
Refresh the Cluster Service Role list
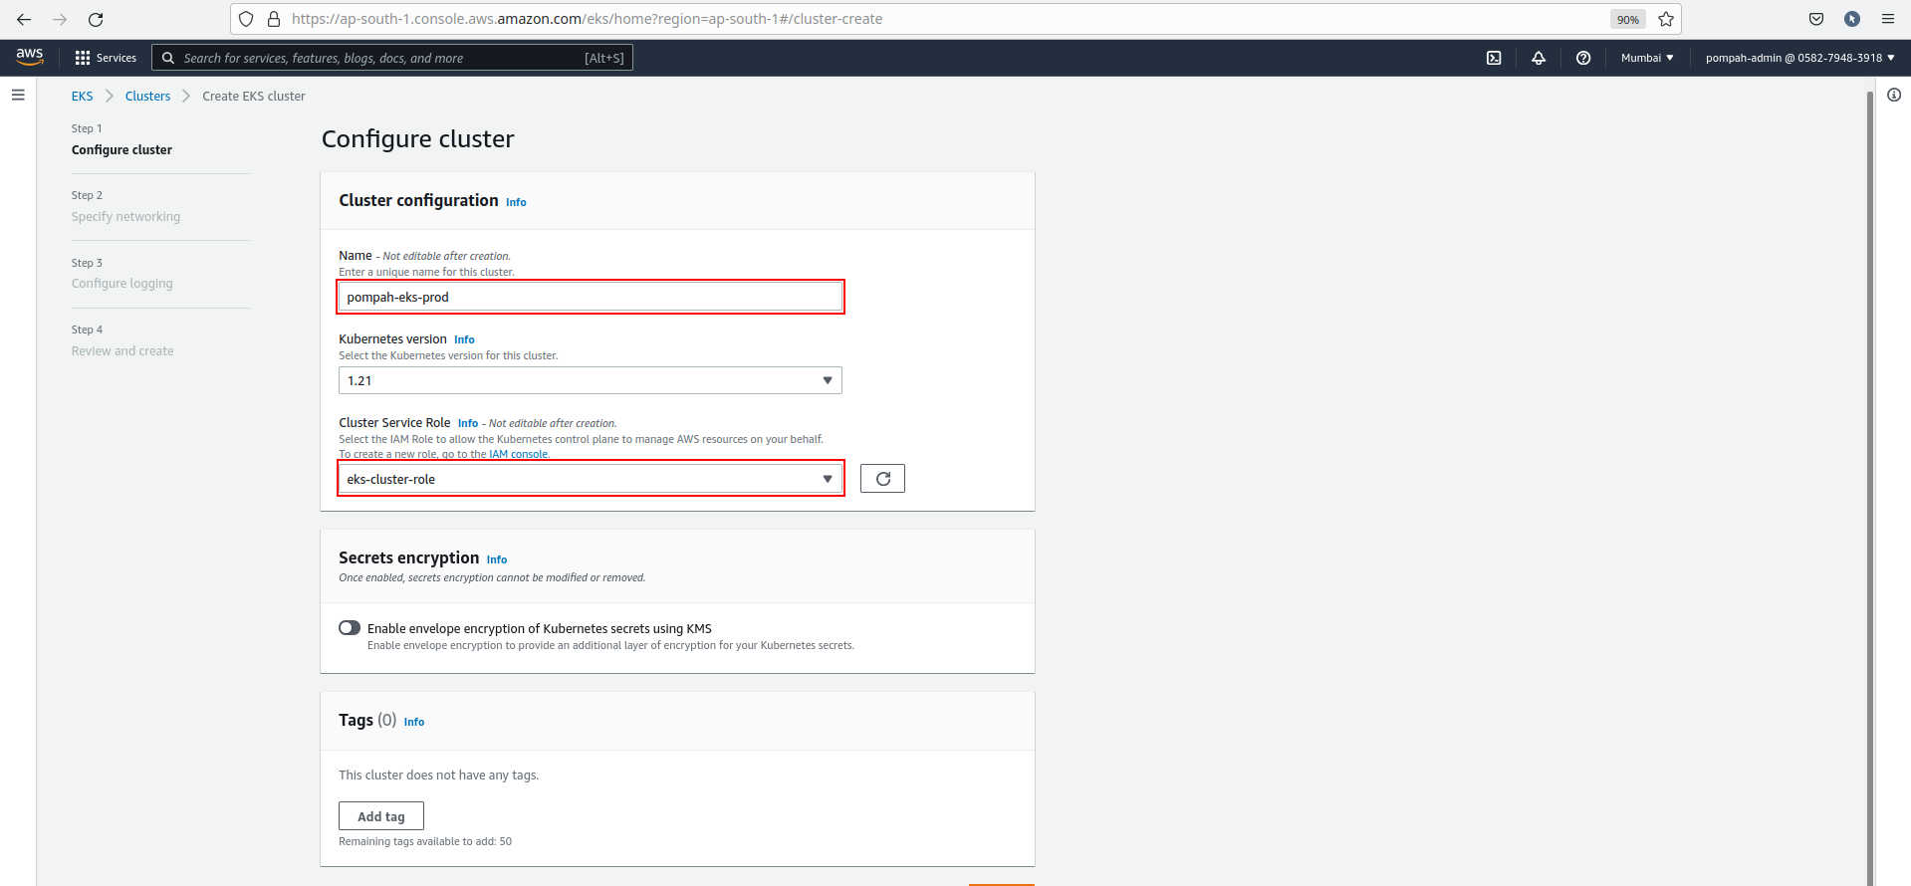coord(882,479)
